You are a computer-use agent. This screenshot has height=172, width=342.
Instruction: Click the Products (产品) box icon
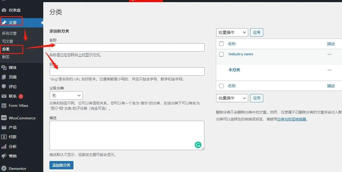(x=4, y=127)
